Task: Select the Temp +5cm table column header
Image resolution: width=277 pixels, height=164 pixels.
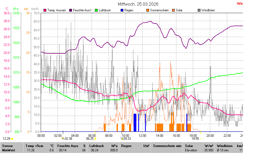Action: [39, 146]
